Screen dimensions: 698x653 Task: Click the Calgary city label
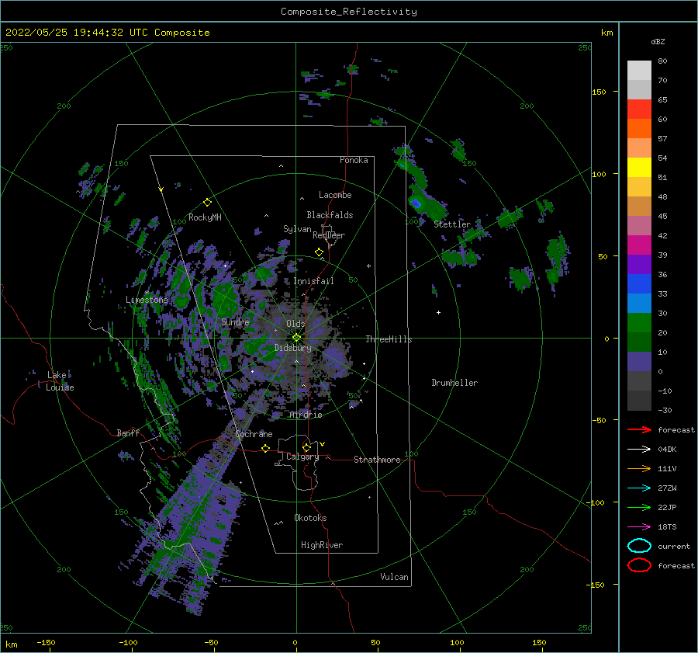tap(302, 457)
